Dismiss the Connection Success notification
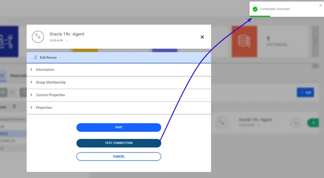The image size is (324, 178). (320, 6)
